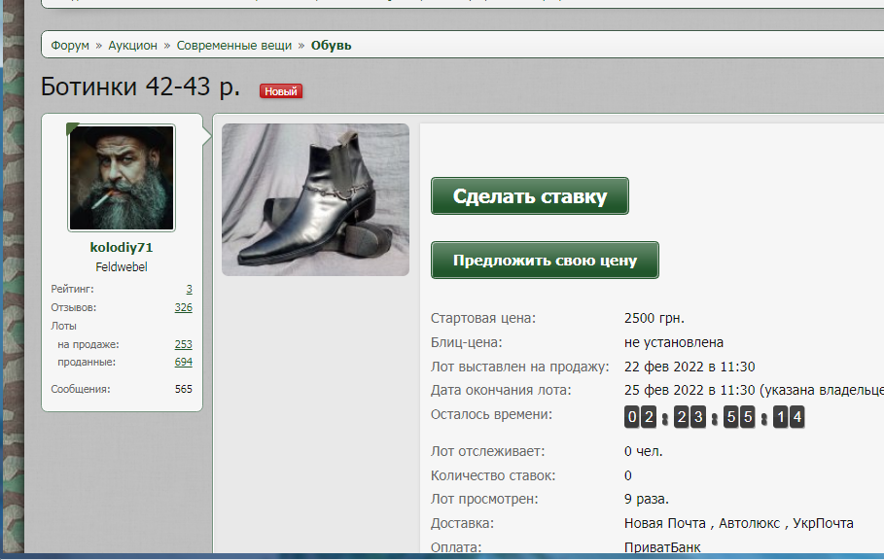The image size is (884, 560).
Task: Open the Обувь breadcrumb category
Action: [x=331, y=46]
